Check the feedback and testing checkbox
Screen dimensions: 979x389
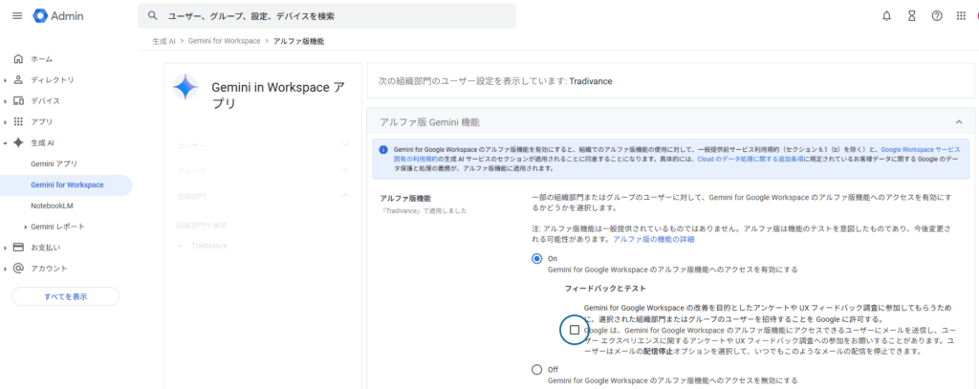[574, 330]
